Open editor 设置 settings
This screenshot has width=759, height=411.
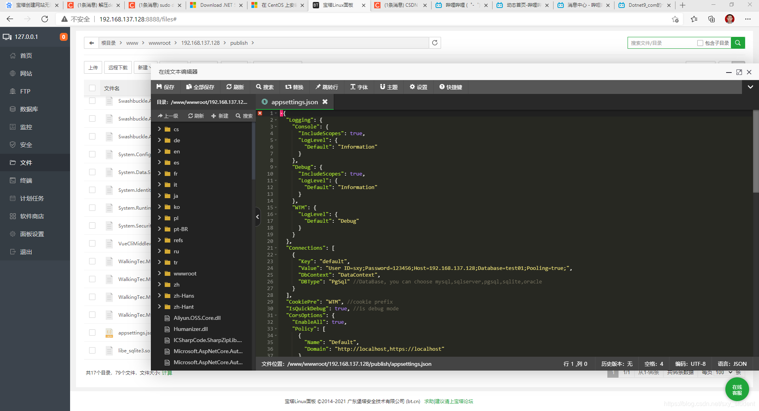click(418, 87)
